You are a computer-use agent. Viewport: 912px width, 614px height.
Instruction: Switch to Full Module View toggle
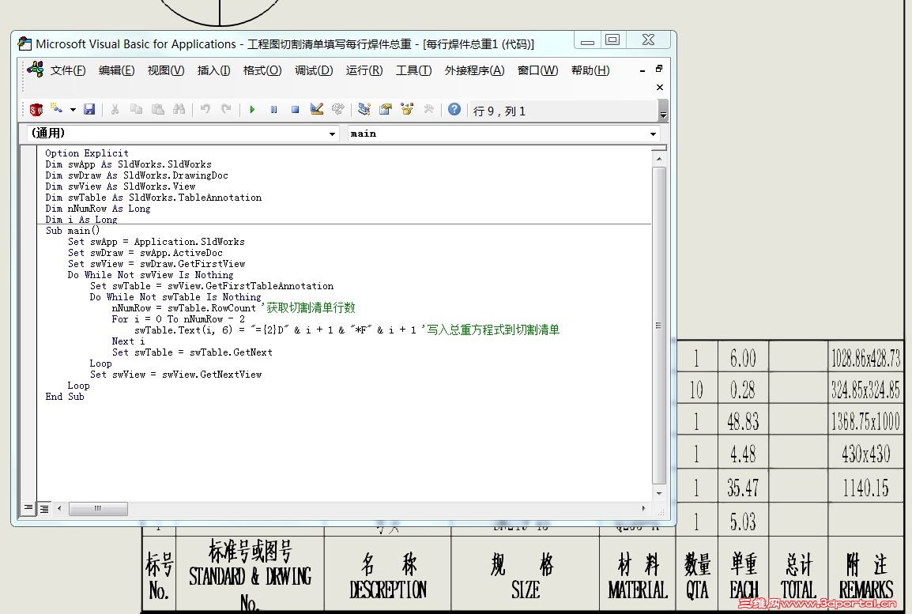(44, 508)
